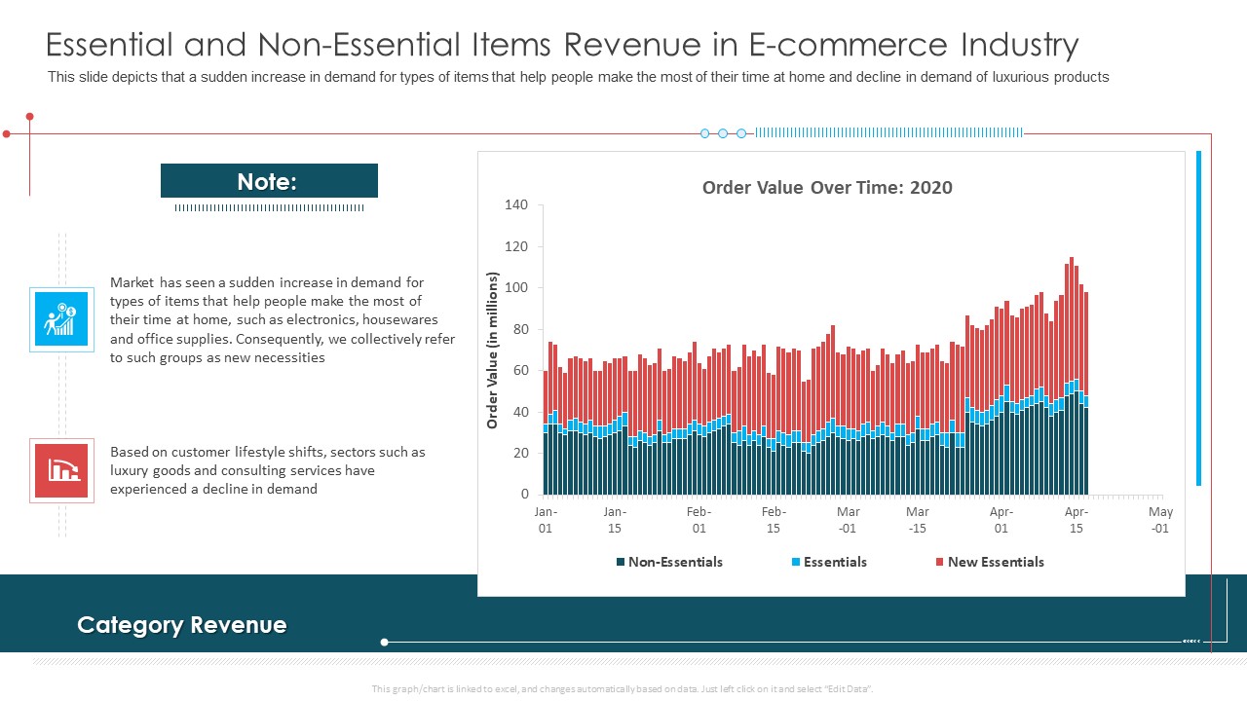This screenshot has height=701, width=1247.
Task: Click the y-axis value 120
Action: 516,246
